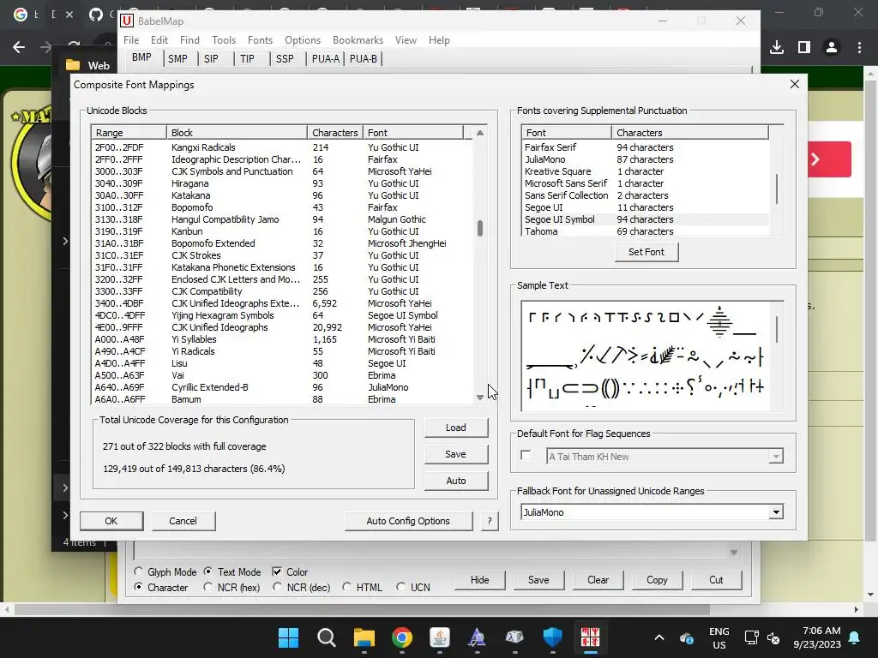The height and width of the screenshot is (658, 878).
Task: Click Clear button in BabelMap window
Action: coord(598,580)
